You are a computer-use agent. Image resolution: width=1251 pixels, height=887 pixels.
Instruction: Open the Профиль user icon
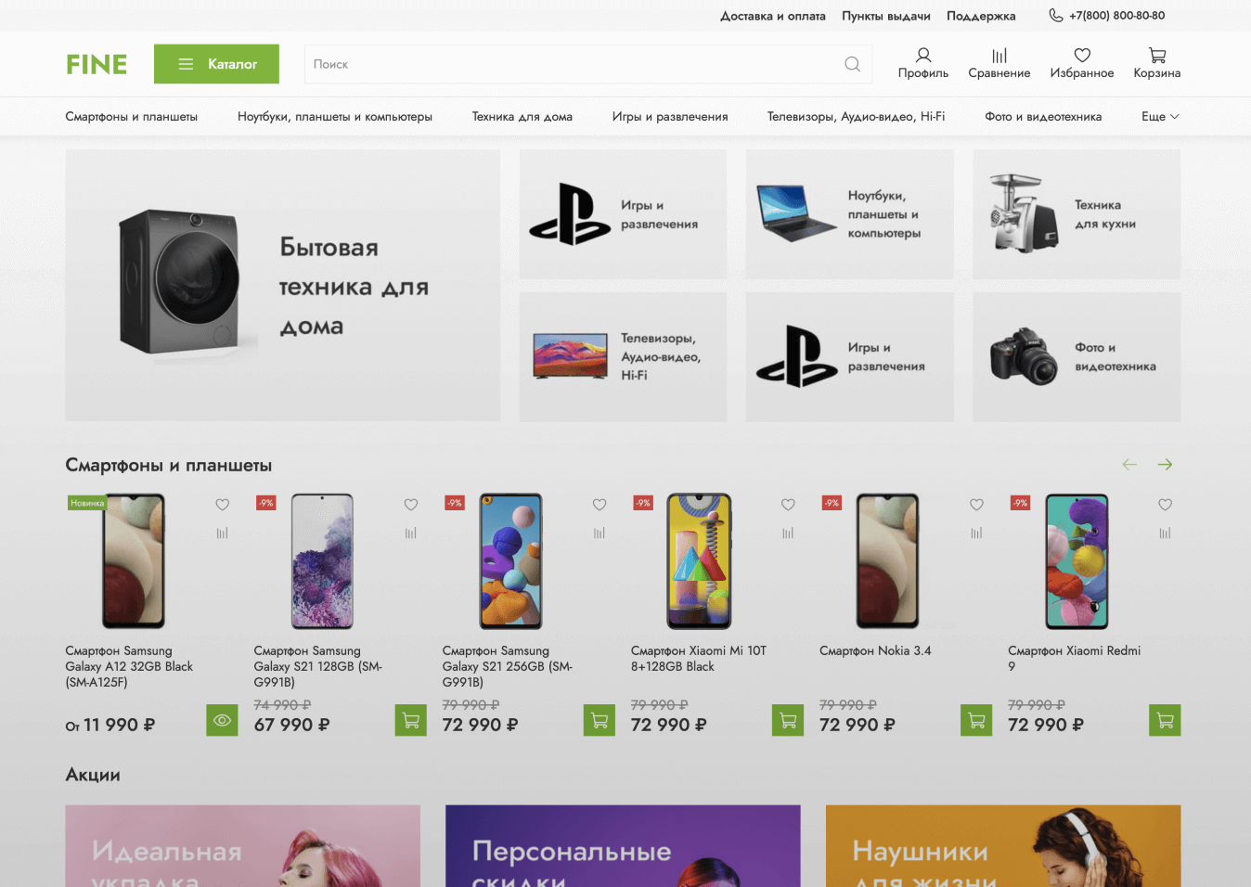pyautogui.click(x=922, y=56)
